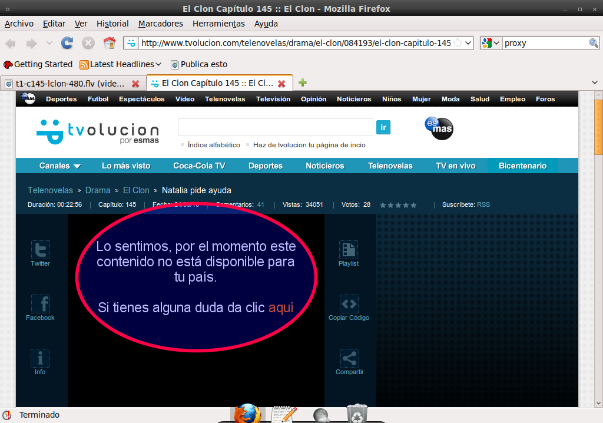The height and width of the screenshot is (423, 603).
Task: Open a new tab with the green plus icon
Action: pyautogui.click(x=303, y=82)
